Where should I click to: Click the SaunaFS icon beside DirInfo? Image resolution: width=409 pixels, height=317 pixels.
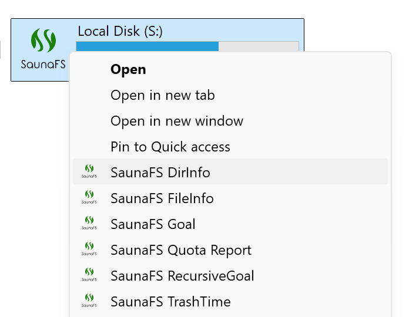(x=89, y=171)
